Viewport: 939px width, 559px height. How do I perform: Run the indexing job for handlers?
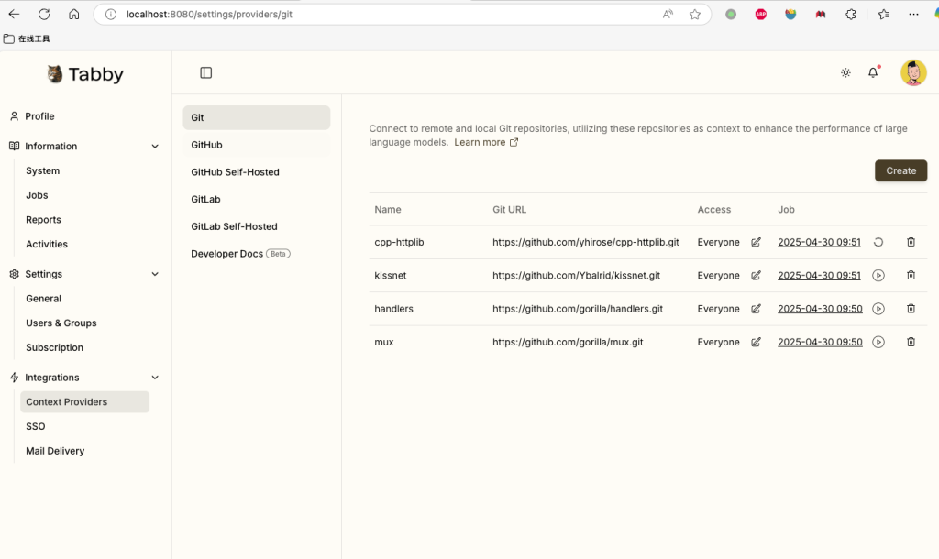coord(878,309)
